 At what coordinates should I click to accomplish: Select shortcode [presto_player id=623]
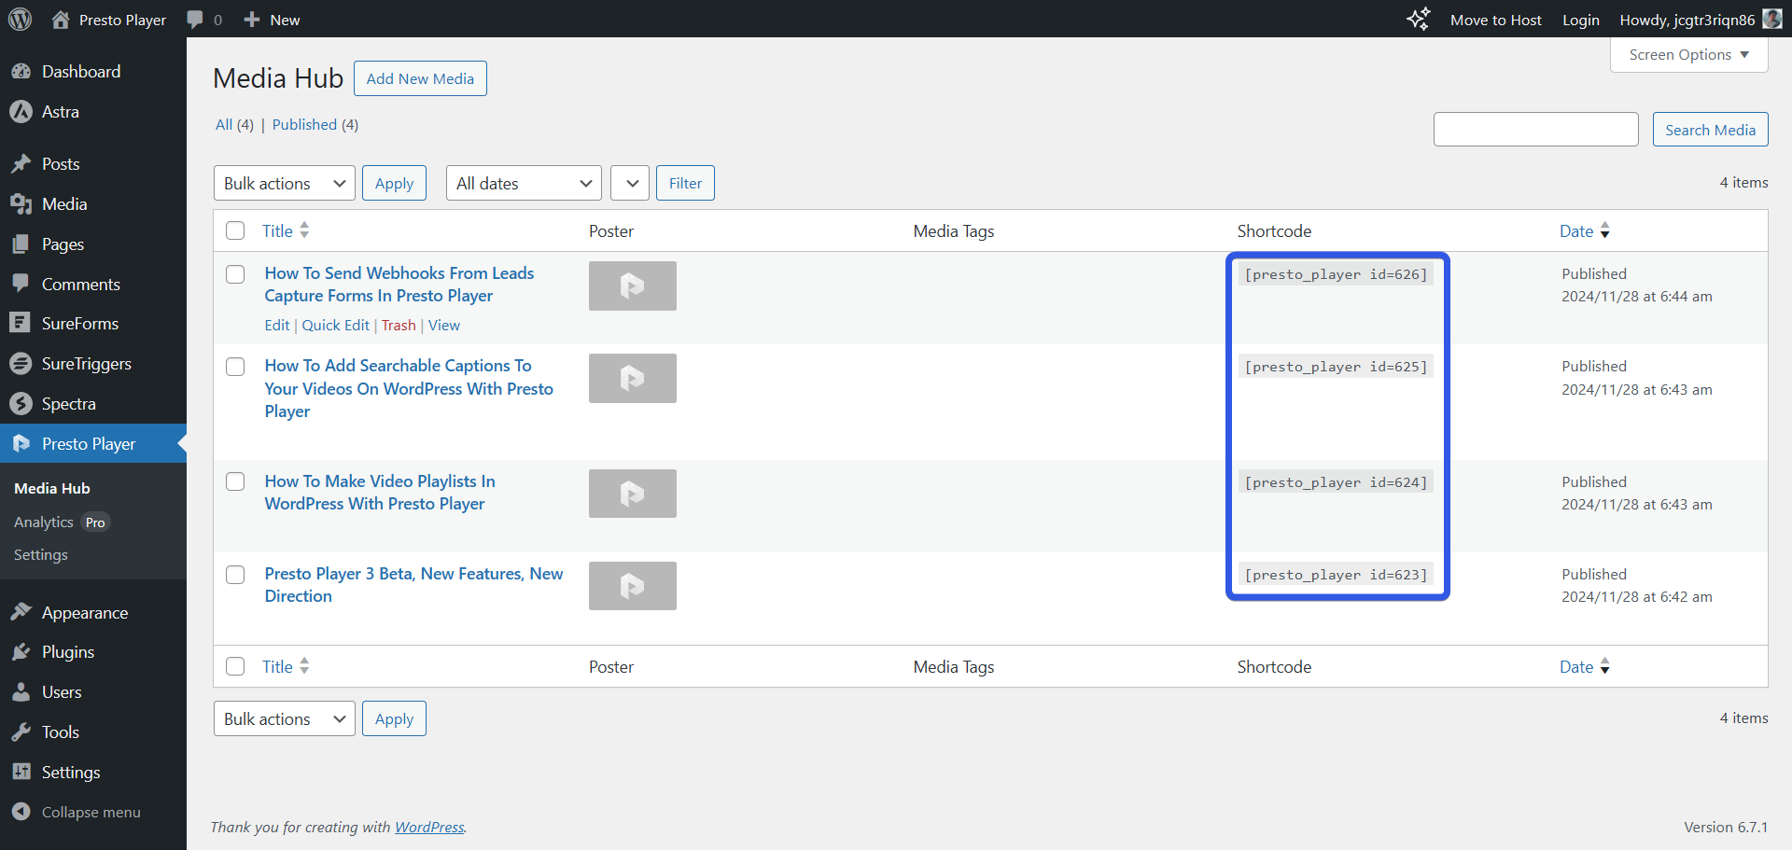coord(1336,575)
